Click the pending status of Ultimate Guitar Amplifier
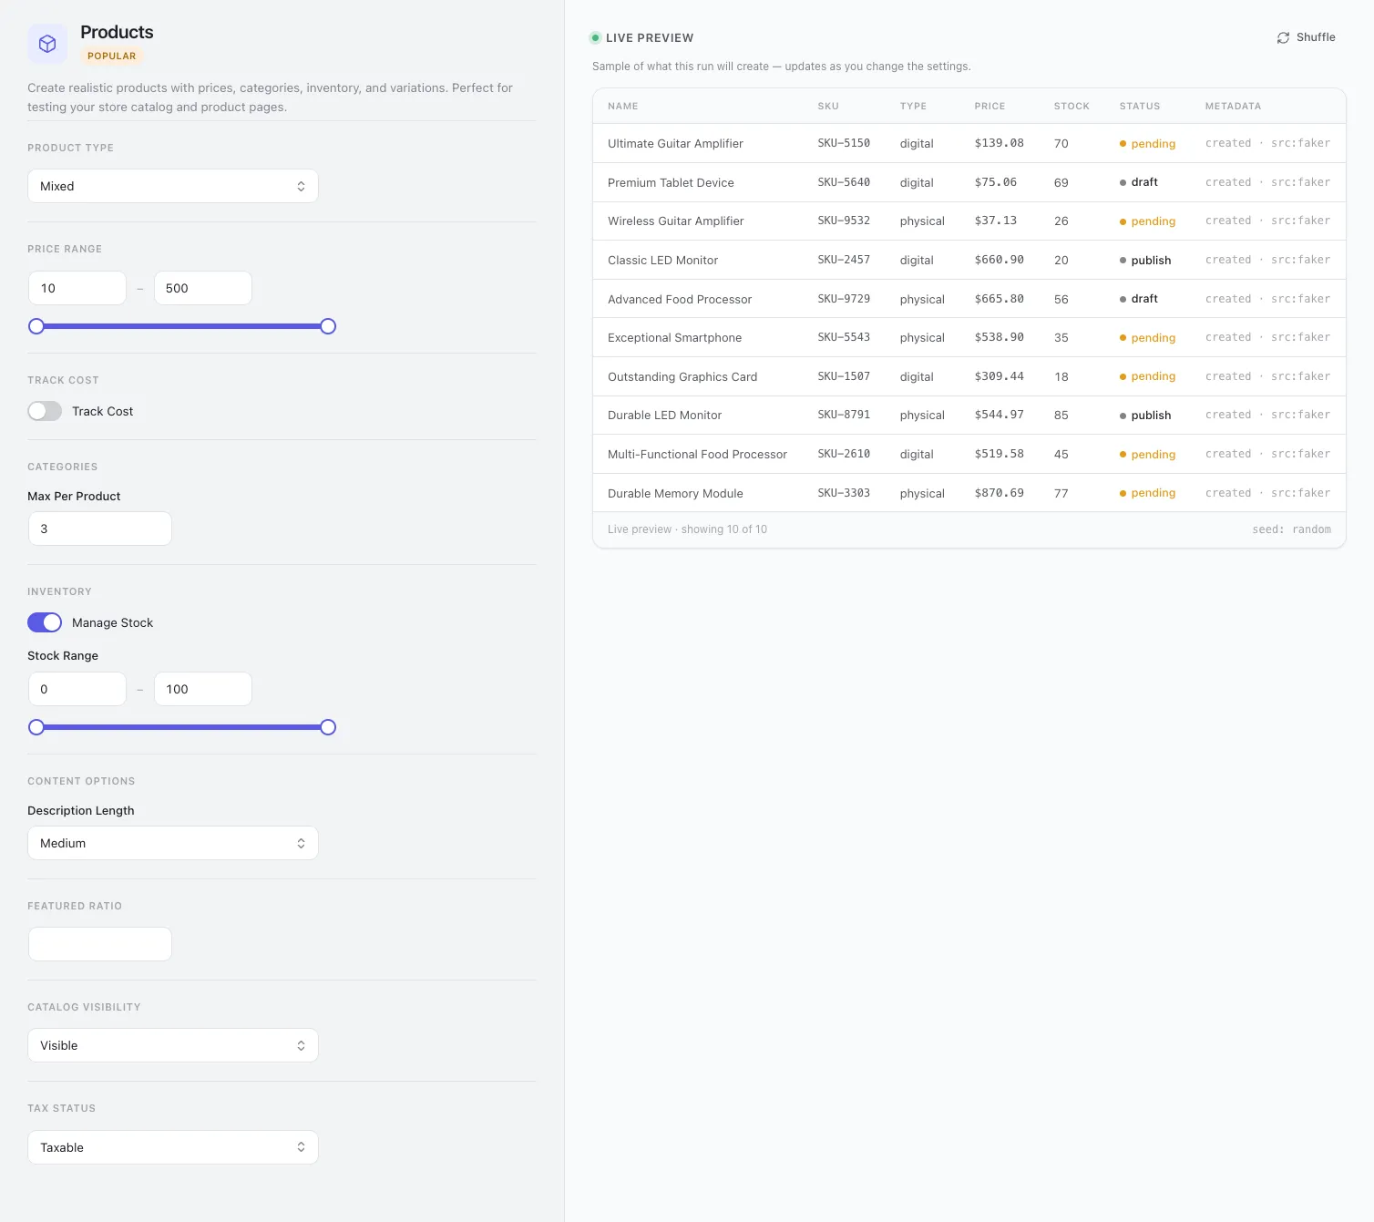1374x1222 pixels. click(1148, 144)
